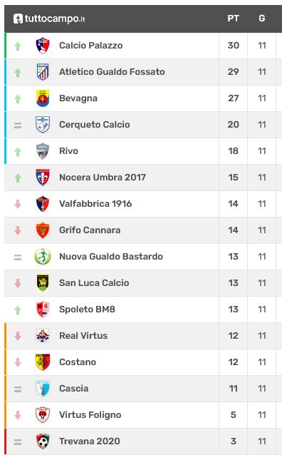The height and width of the screenshot is (465, 282).
Task: Open the Valfabbrica 1916 team link
Action: pos(95,204)
